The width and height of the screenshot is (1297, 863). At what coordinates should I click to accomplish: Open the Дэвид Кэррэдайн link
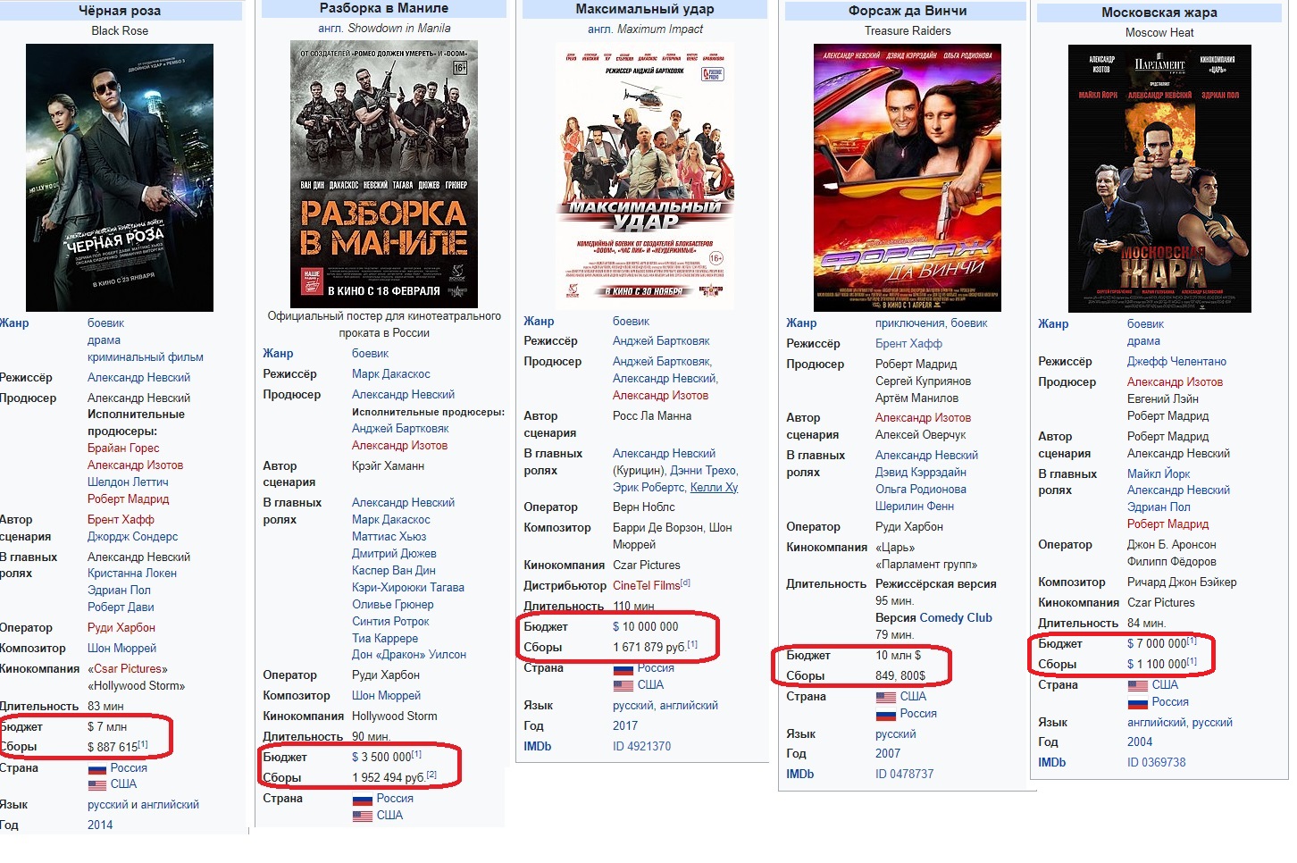click(x=921, y=473)
